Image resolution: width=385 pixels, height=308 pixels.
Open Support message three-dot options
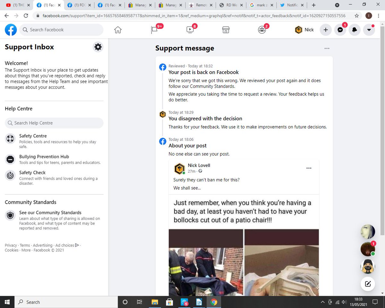(x=327, y=48)
